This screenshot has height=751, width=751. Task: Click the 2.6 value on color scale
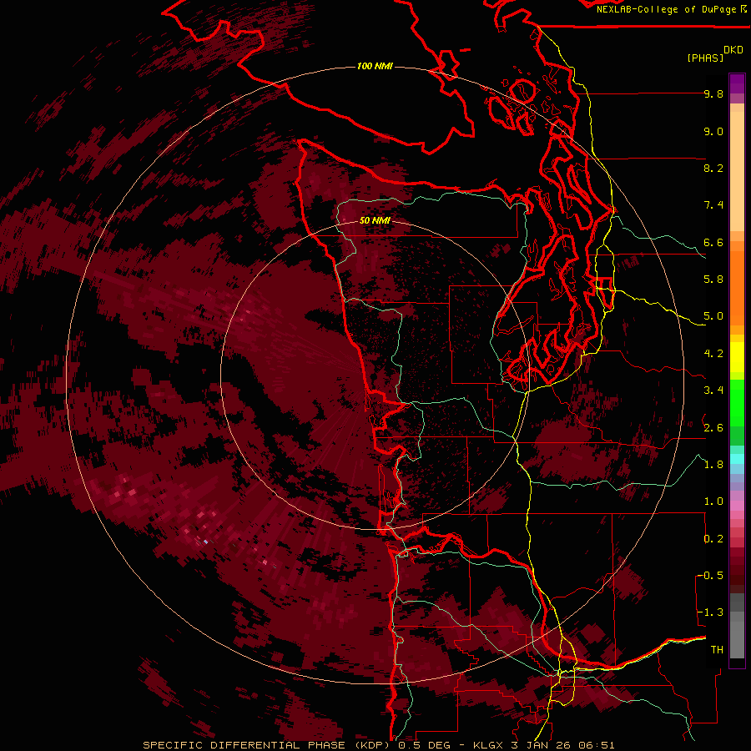(x=713, y=428)
